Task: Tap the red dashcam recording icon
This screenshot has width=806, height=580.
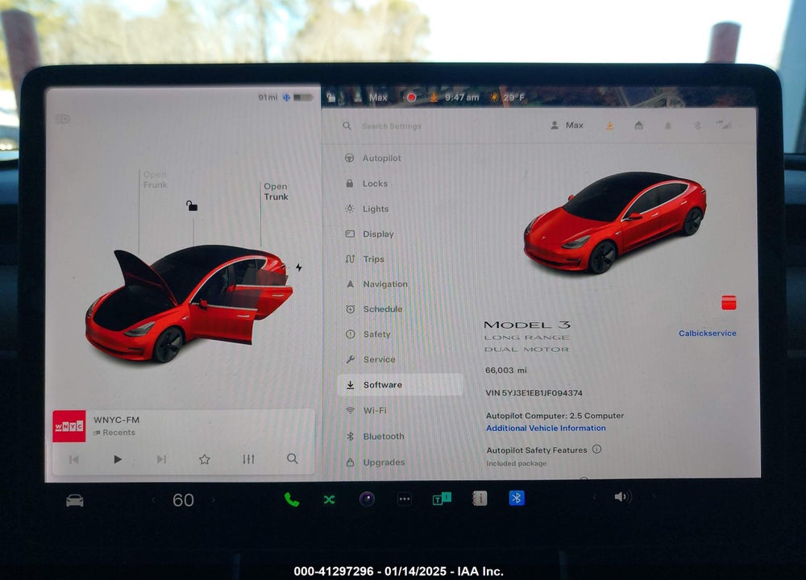Action: [411, 97]
